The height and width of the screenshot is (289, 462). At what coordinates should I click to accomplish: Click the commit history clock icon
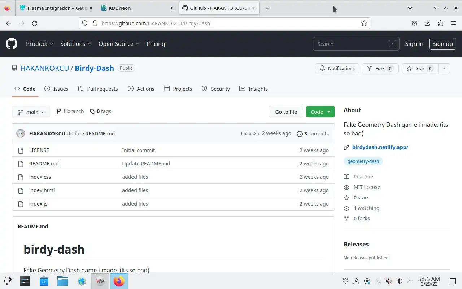pos(300,134)
